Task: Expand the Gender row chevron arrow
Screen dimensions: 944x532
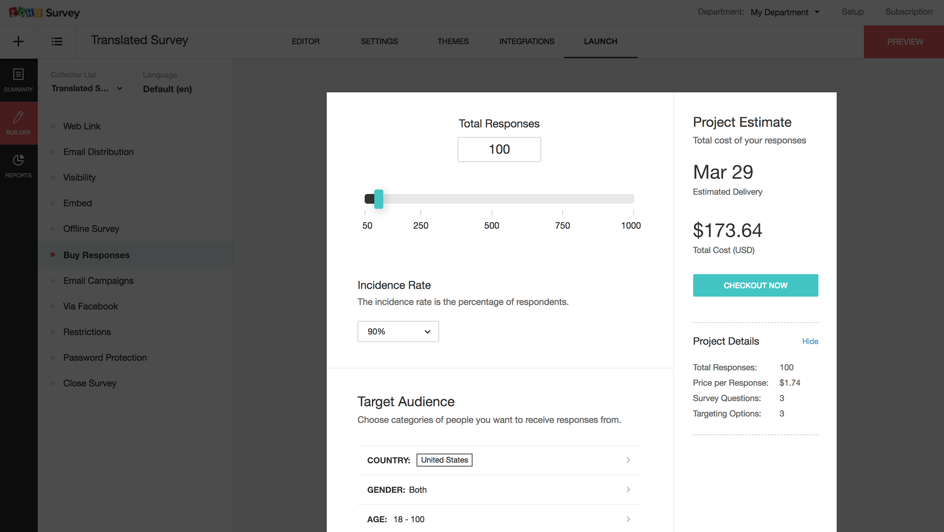Action: coord(628,489)
